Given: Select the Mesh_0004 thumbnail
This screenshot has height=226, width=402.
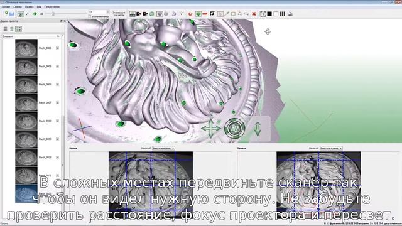Looking at the screenshot, I should [26, 48].
